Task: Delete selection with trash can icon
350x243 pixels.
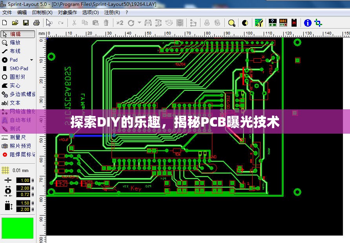Action: [x=106, y=23]
